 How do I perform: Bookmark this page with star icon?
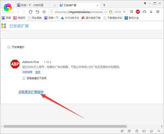[x=44, y=12]
